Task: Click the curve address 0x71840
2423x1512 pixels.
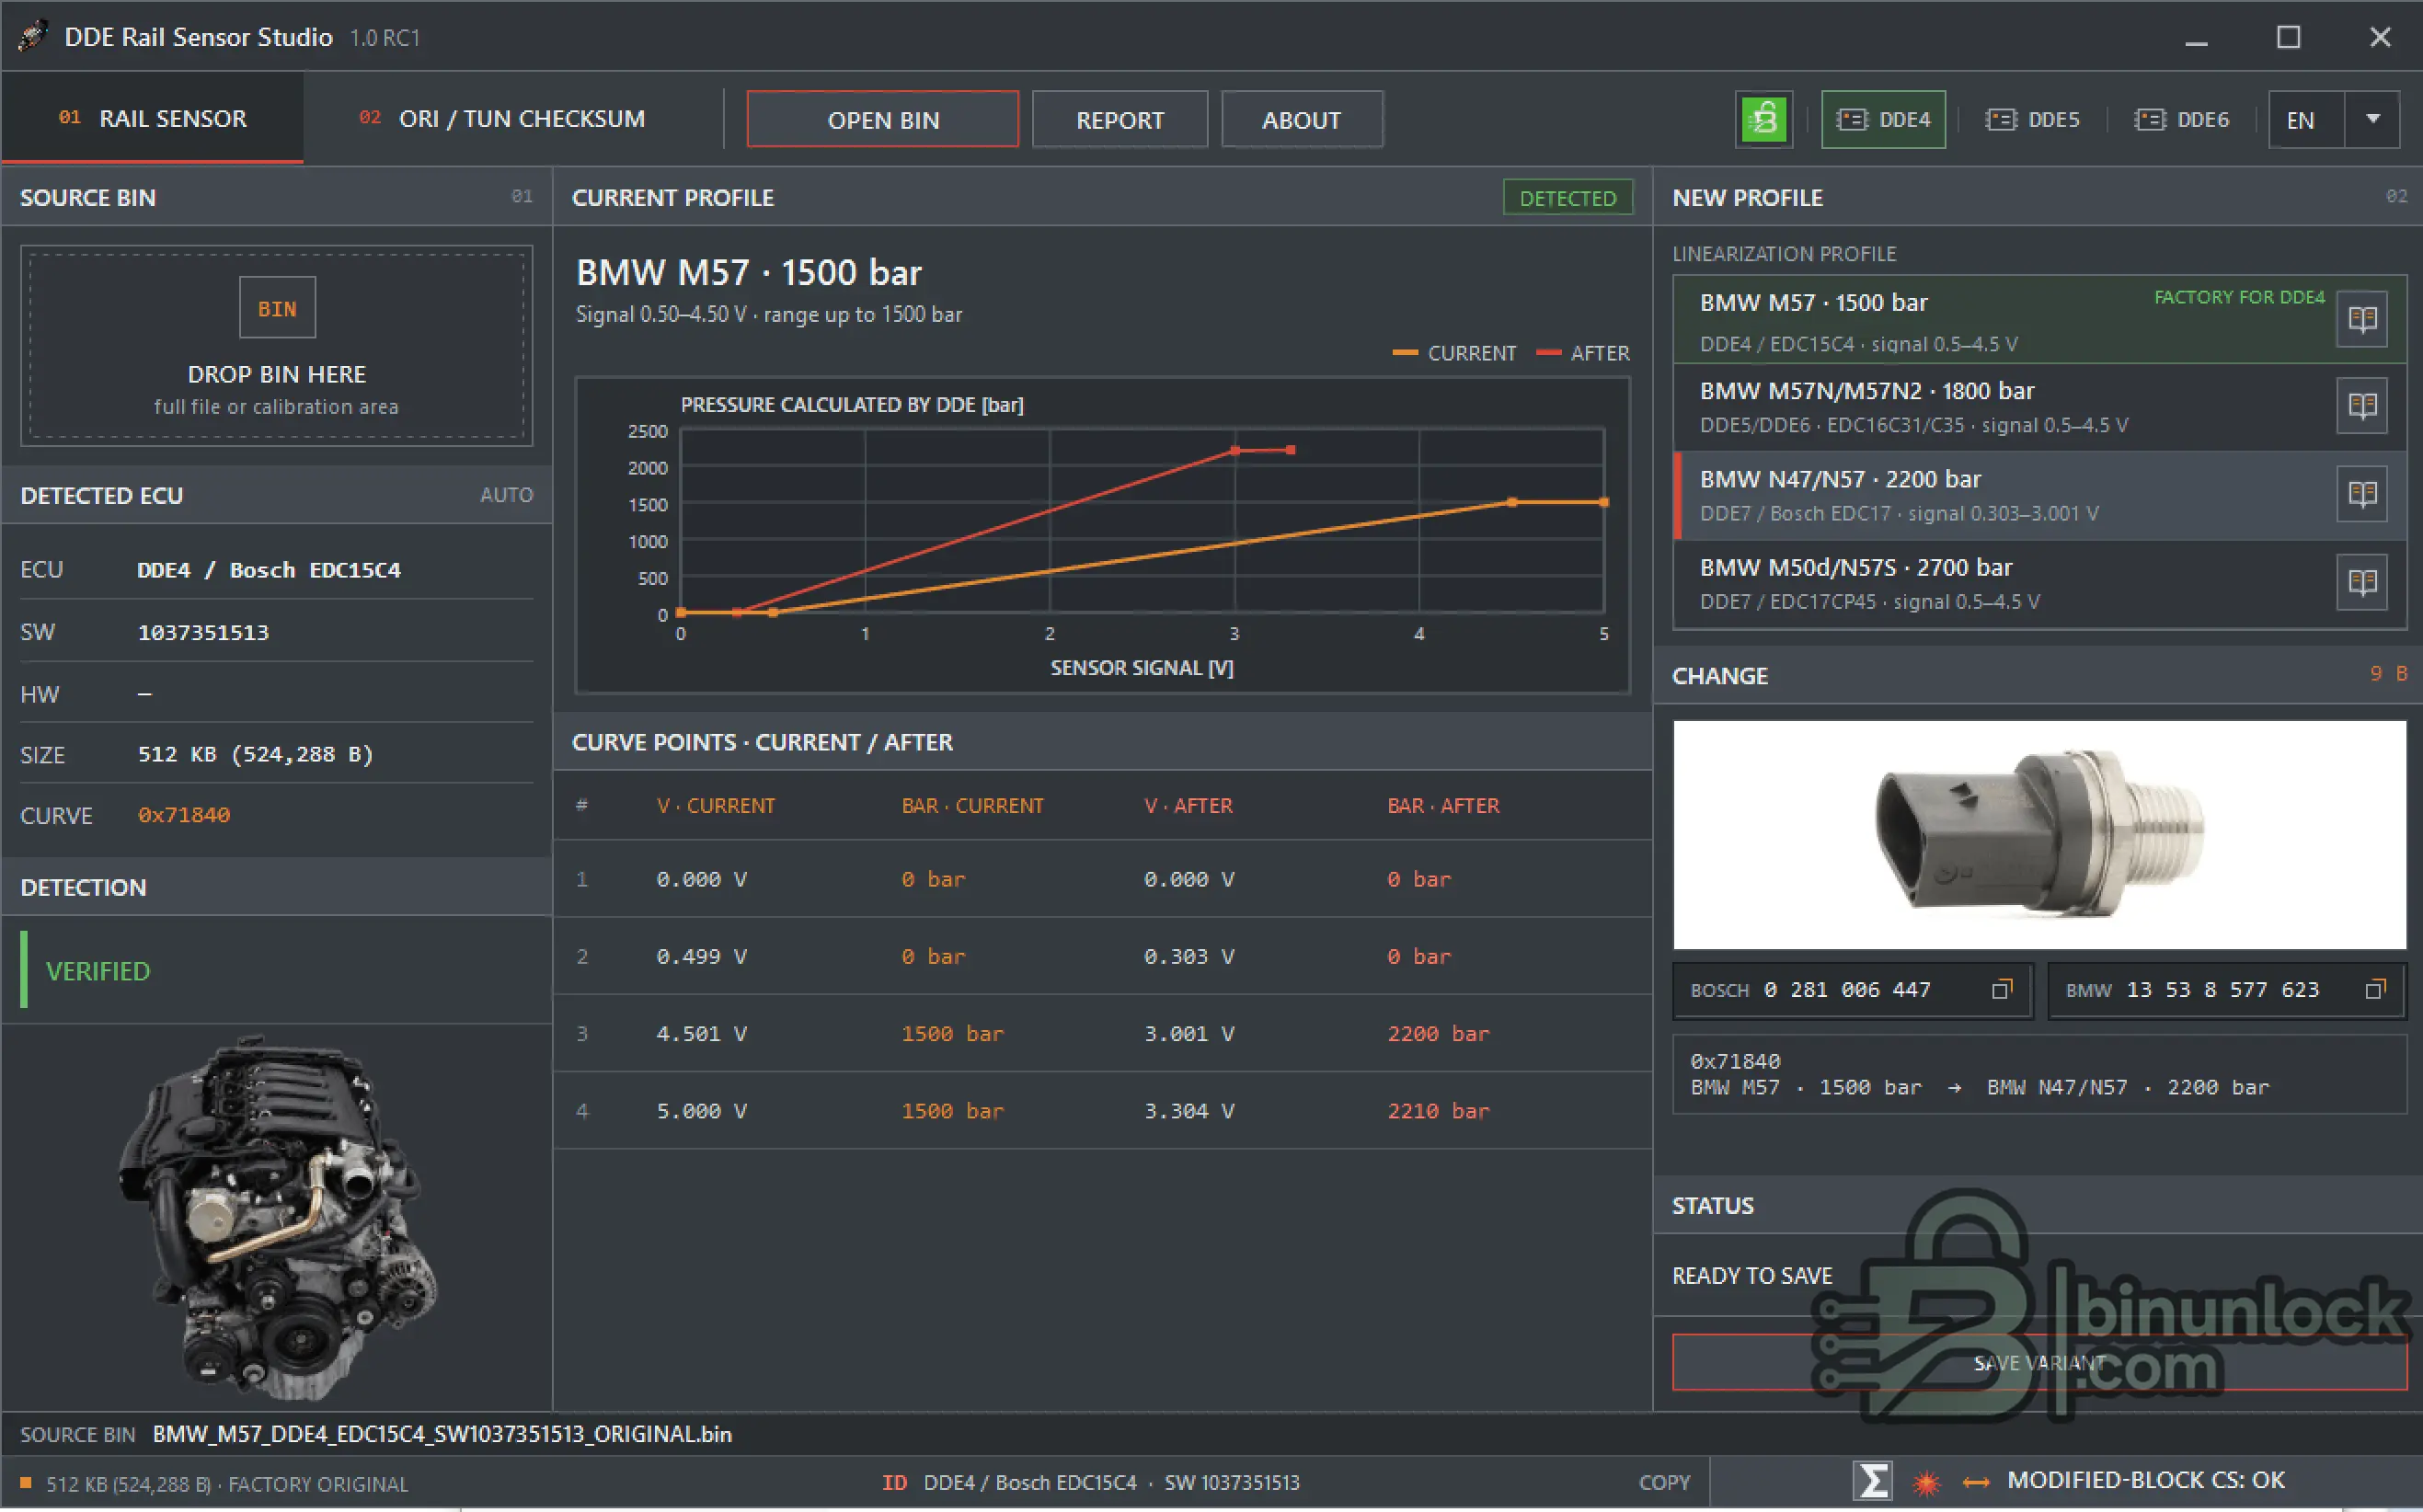Action: 184,815
